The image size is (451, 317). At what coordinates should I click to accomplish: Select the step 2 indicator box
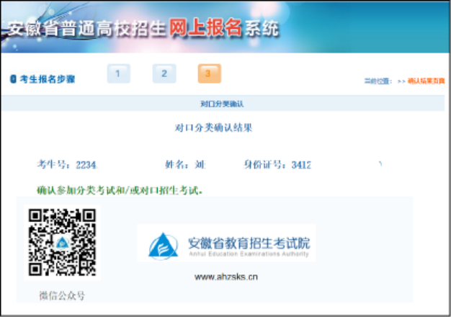[164, 73]
